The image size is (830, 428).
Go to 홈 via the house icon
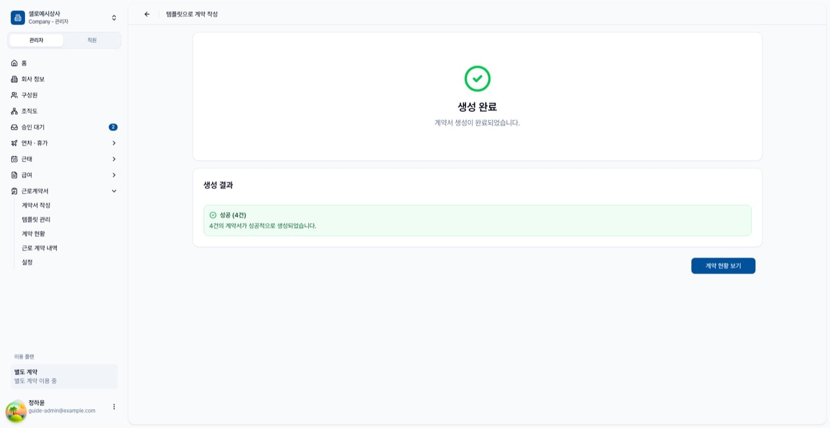[14, 63]
